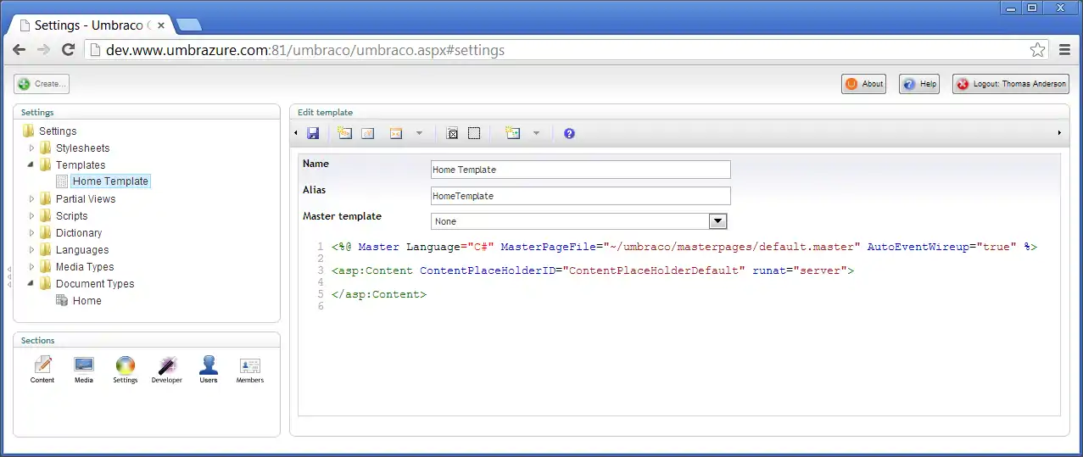
Task: Select Templates folder in Settings tree
Action: point(81,165)
